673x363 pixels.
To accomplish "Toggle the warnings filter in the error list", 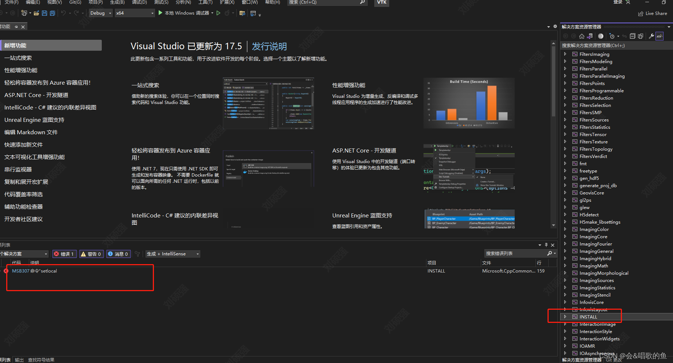I will pos(91,254).
